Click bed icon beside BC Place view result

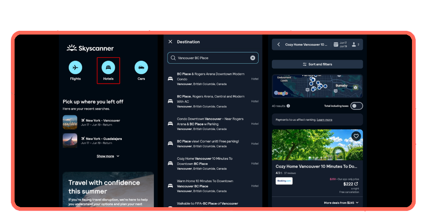170,144
